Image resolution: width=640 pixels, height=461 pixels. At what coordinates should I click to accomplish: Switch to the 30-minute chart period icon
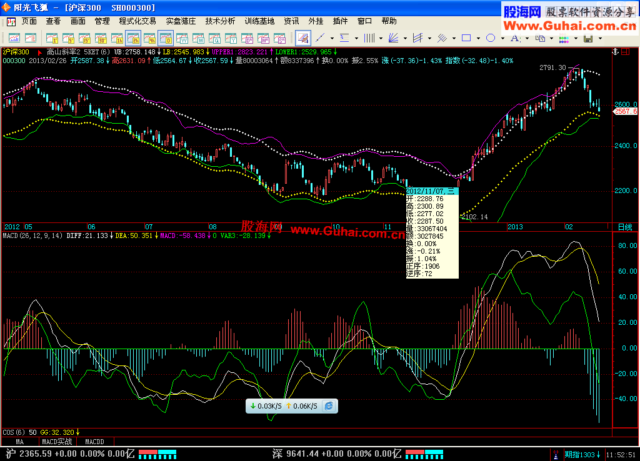[x=101, y=38]
